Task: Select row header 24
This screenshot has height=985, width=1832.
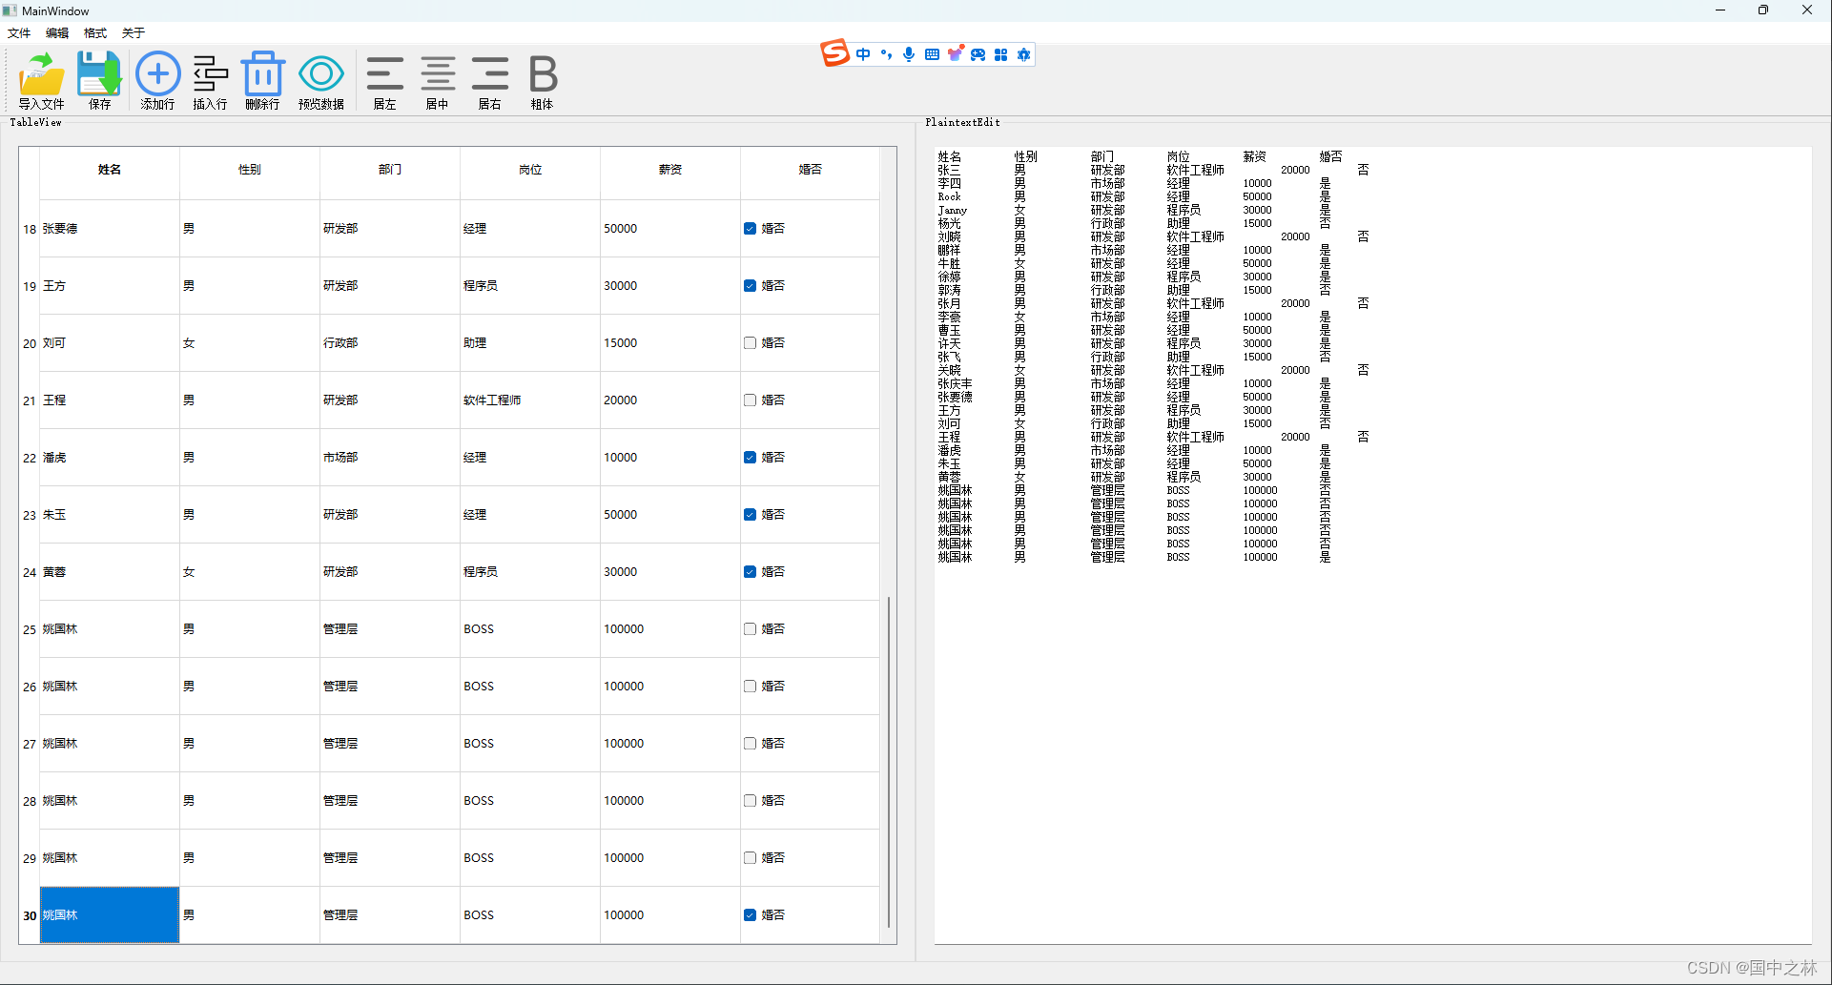Action: [30, 572]
